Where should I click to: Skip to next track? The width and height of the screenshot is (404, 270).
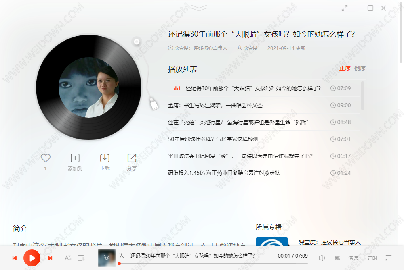tap(50, 258)
